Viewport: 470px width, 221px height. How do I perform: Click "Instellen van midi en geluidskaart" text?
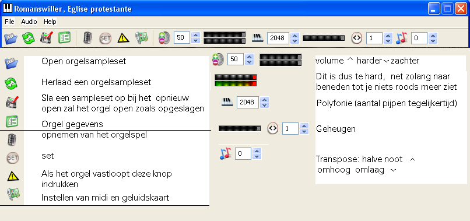[x=105, y=198]
